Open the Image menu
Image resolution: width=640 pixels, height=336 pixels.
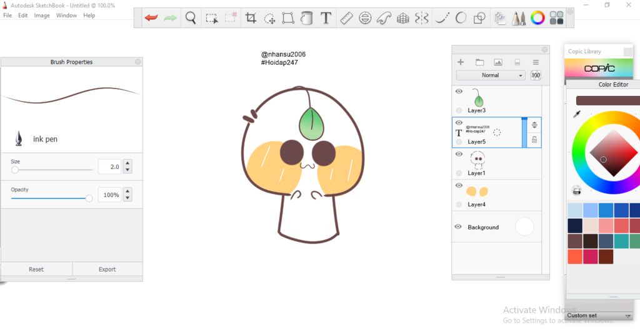pos(42,16)
